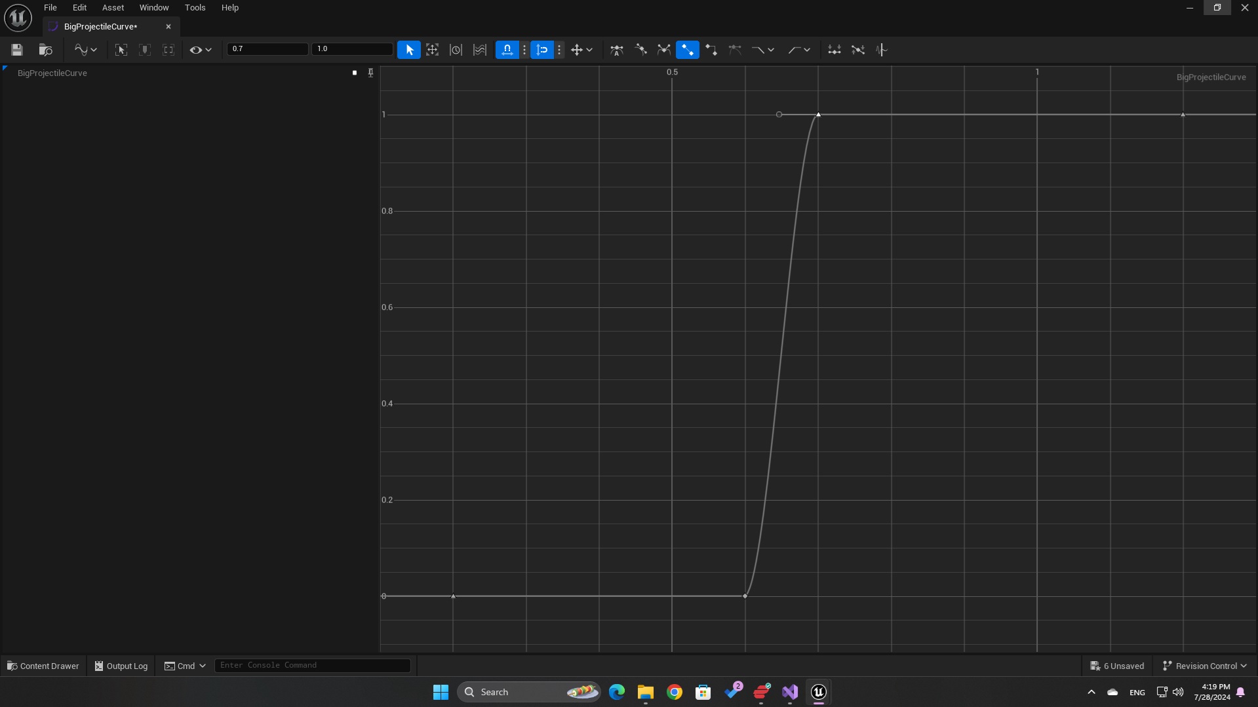Image resolution: width=1258 pixels, height=707 pixels.
Task: Open the Asset menu
Action: [x=113, y=8]
